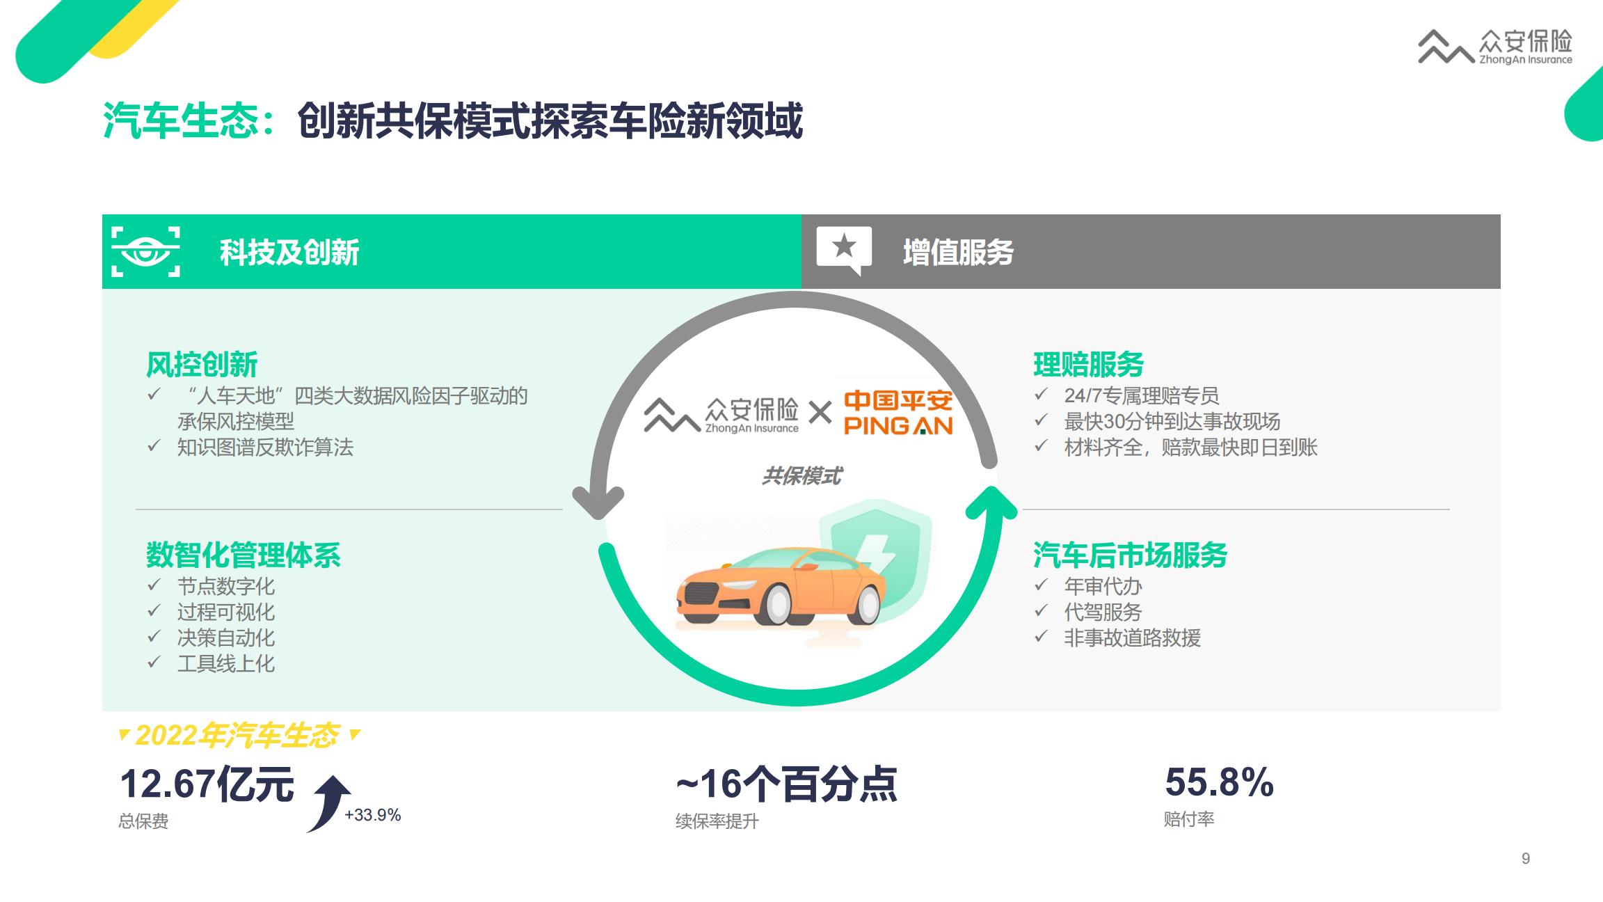Click the text 过程可视化

tap(225, 612)
